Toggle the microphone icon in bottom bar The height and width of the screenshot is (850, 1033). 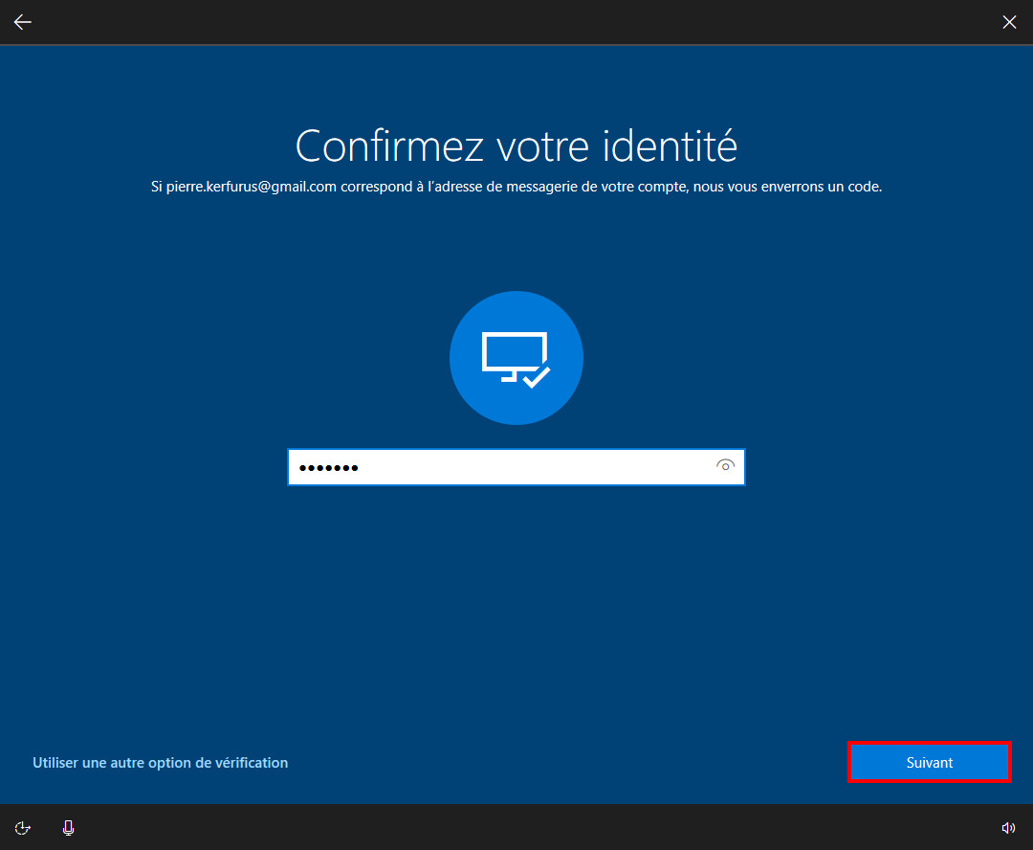coord(69,828)
